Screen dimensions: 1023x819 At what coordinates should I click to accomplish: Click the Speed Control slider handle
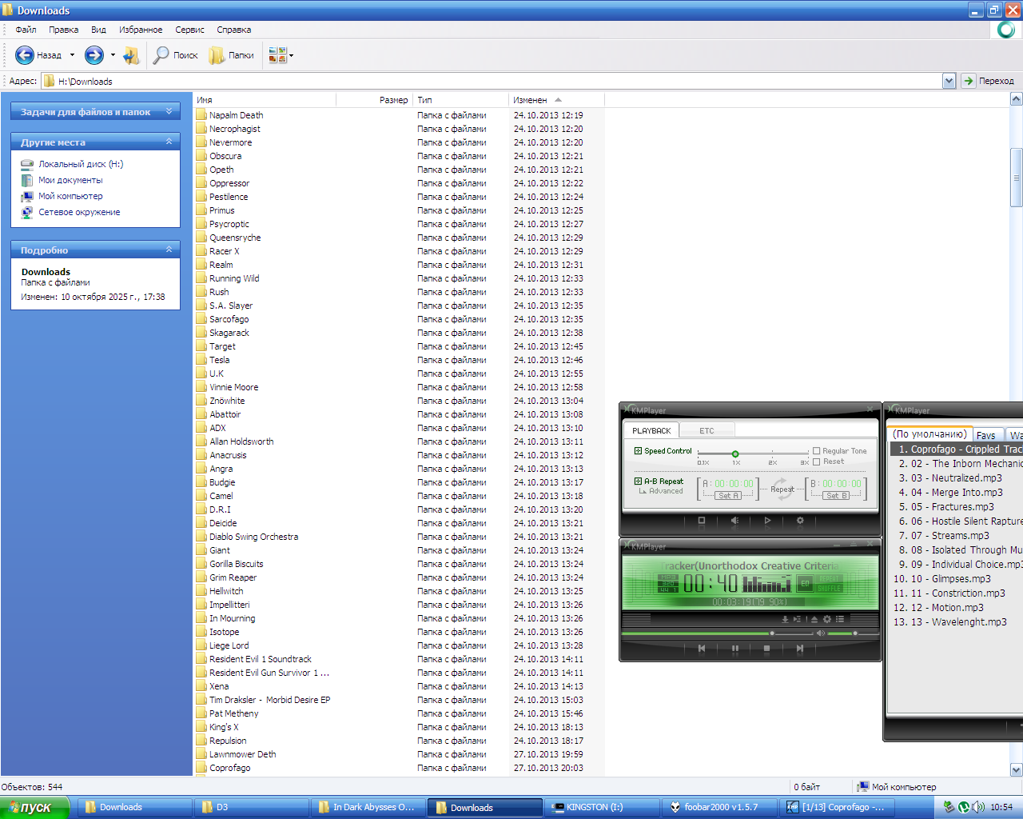click(735, 454)
